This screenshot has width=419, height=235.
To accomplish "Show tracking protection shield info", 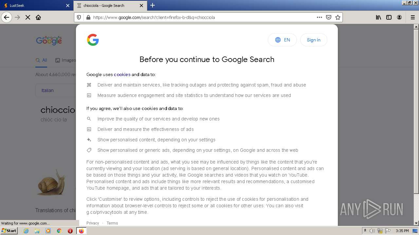I will pyautogui.click(x=79, y=17).
